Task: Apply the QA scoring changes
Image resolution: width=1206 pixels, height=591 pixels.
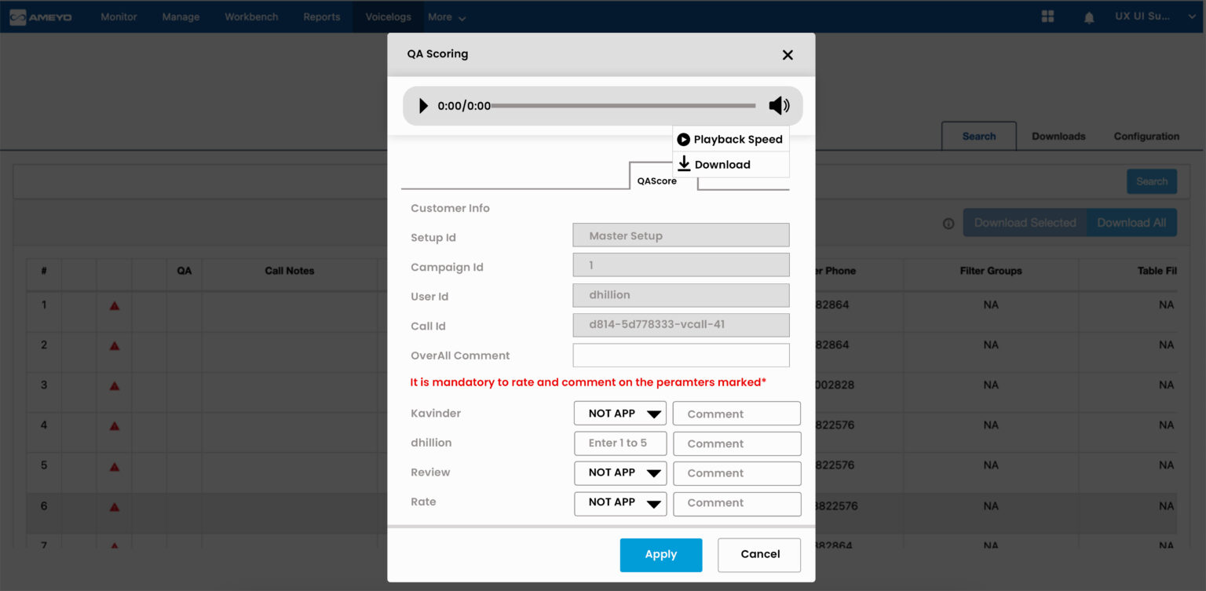Action: (x=660, y=554)
